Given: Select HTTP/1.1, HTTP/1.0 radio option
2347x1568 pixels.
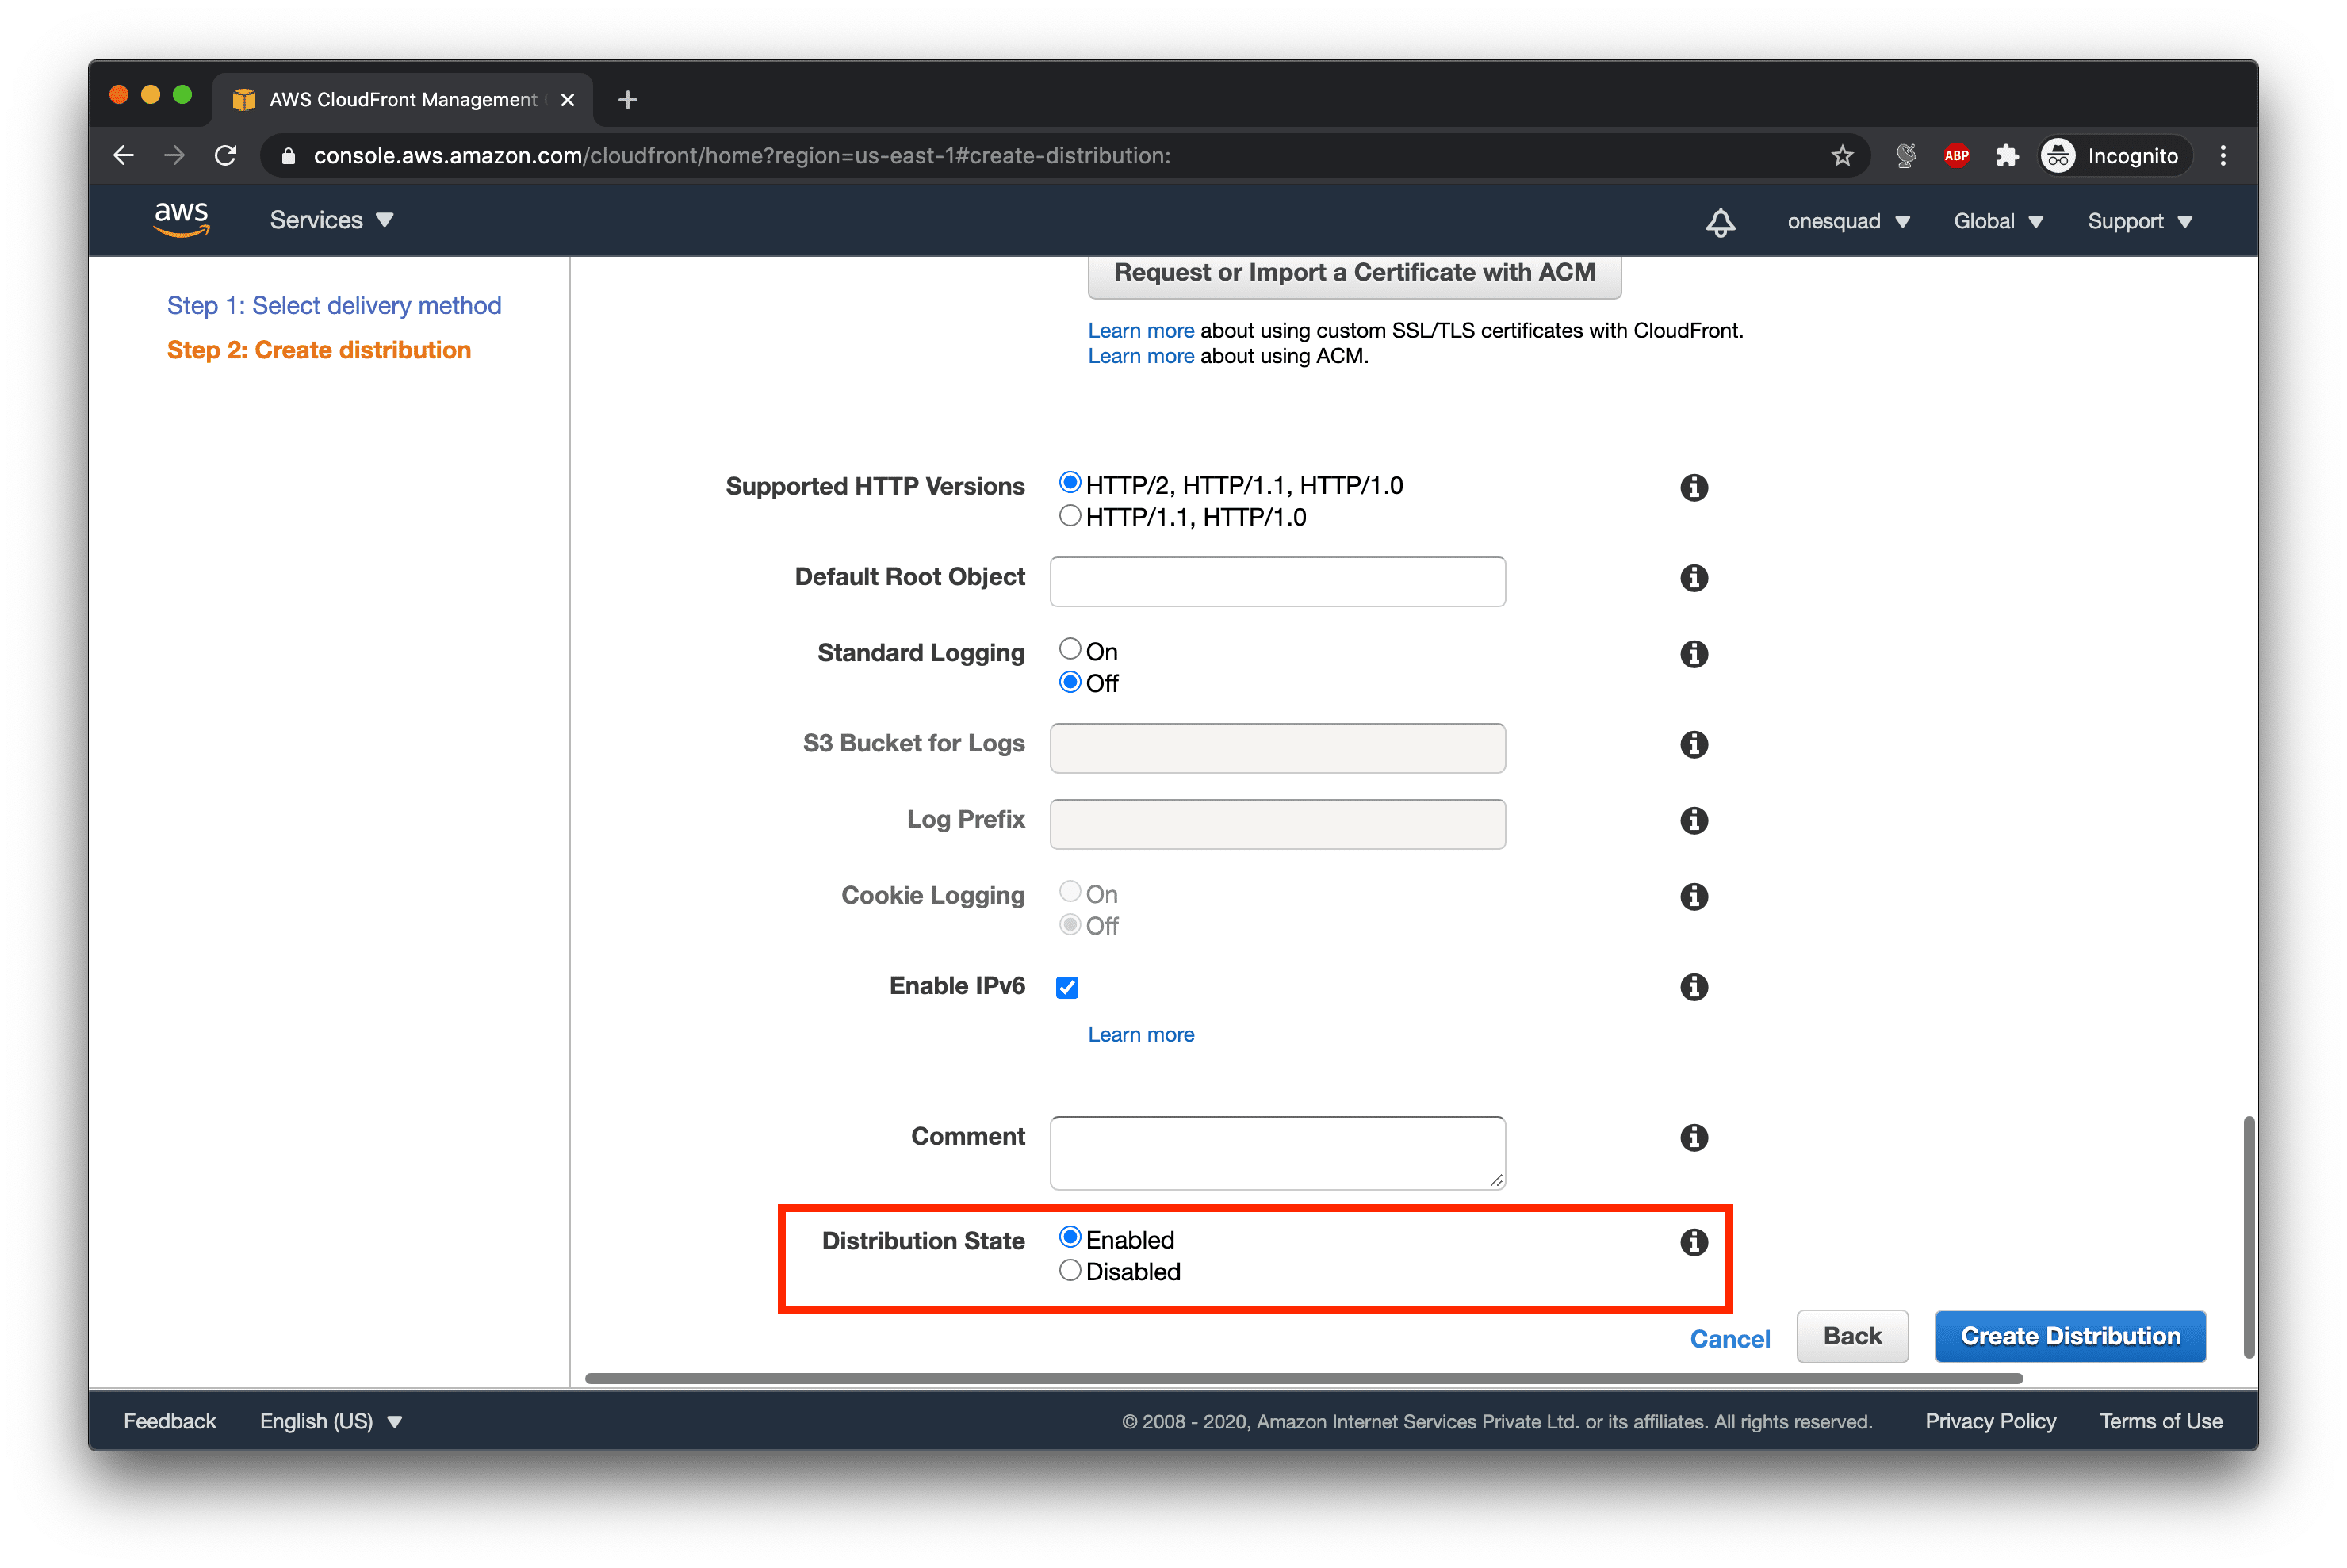Looking at the screenshot, I should coord(1070,516).
